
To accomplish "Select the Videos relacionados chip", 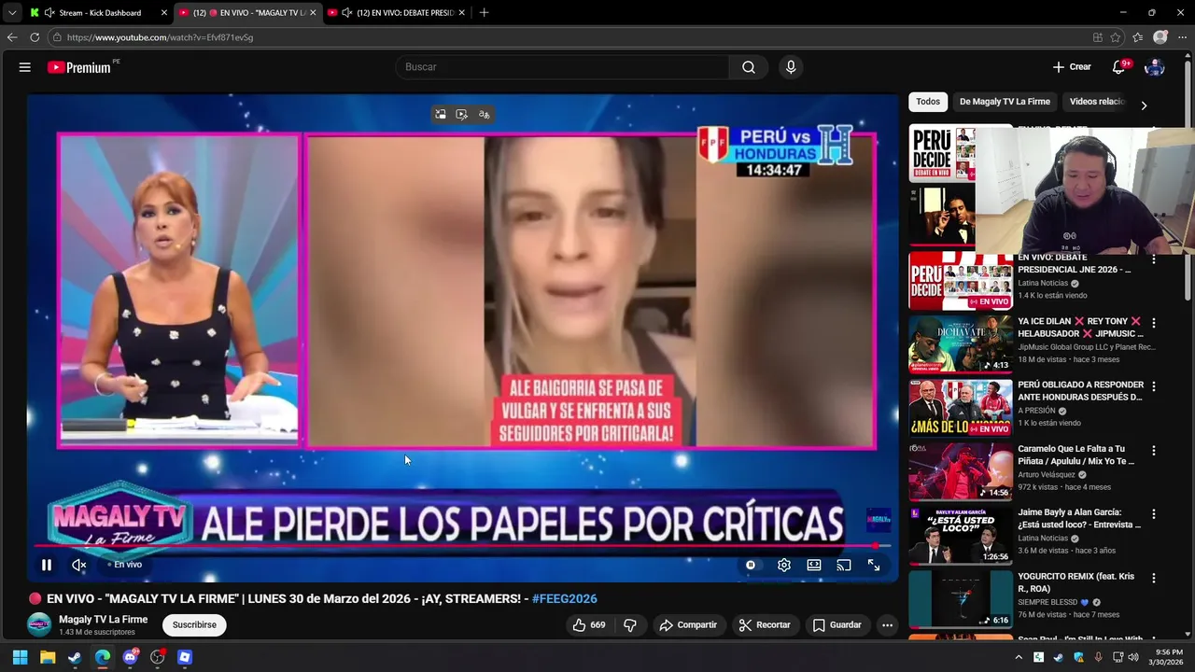I will pyautogui.click(x=1097, y=102).
